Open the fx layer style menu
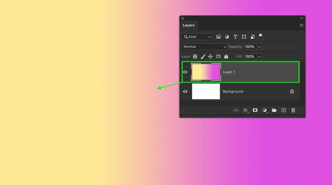 [246, 110]
